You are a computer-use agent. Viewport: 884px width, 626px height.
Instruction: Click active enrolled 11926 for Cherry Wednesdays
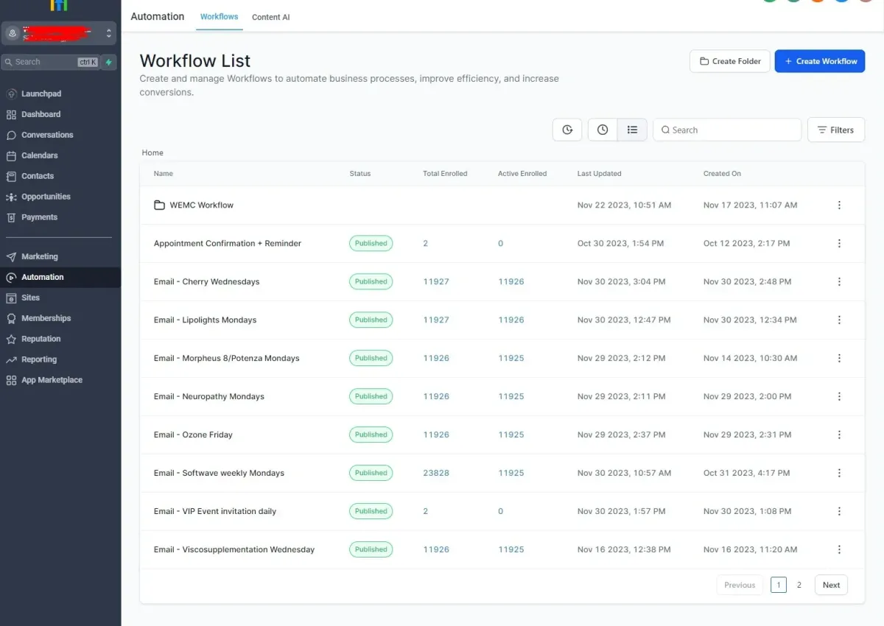tap(511, 281)
